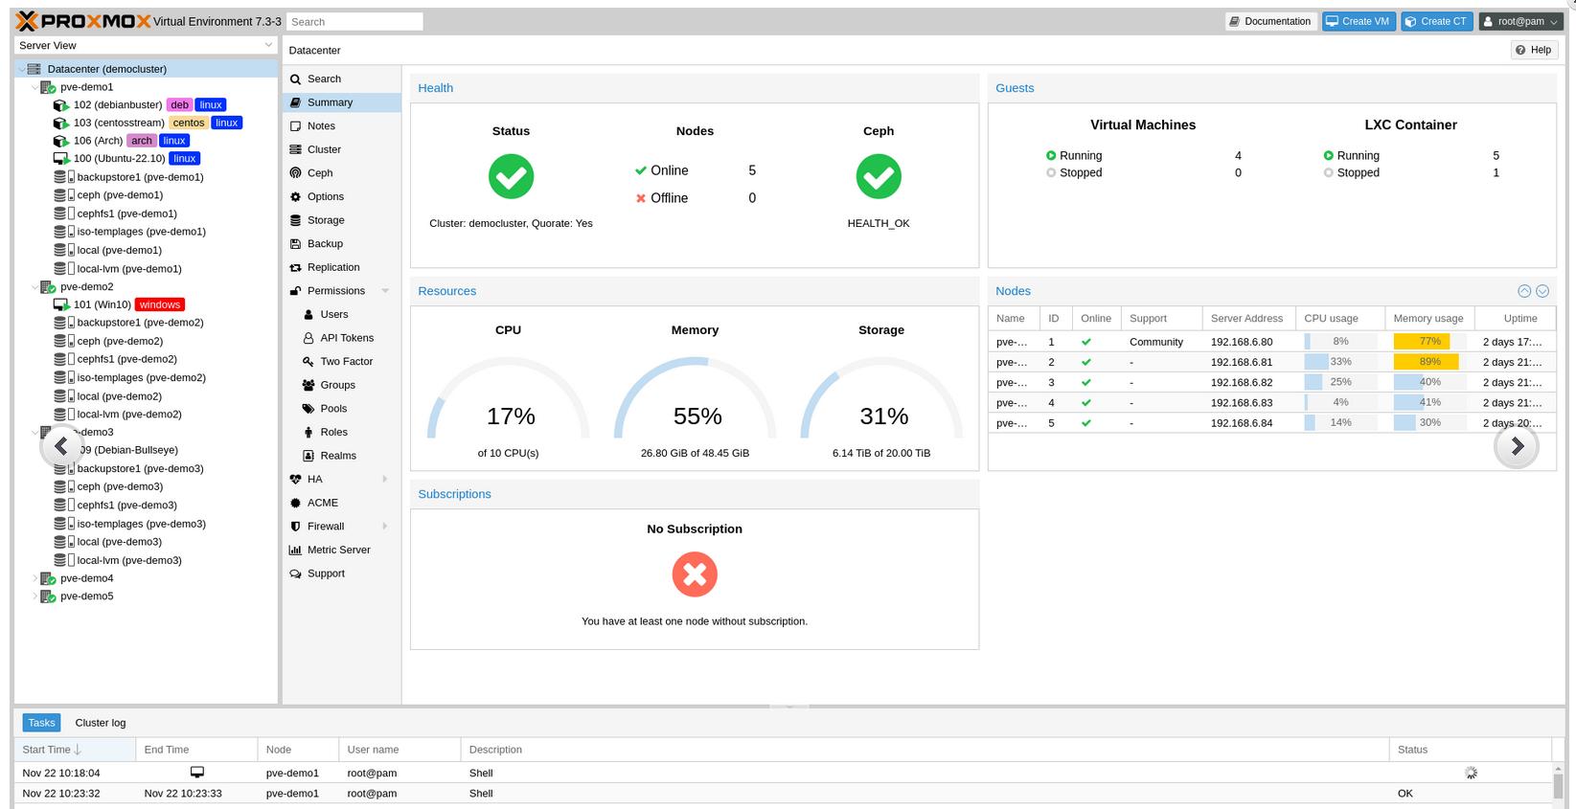This screenshot has width=1576, height=809.
Task: Sort tasks by Start Time column
Action: (x=75, y=750)
